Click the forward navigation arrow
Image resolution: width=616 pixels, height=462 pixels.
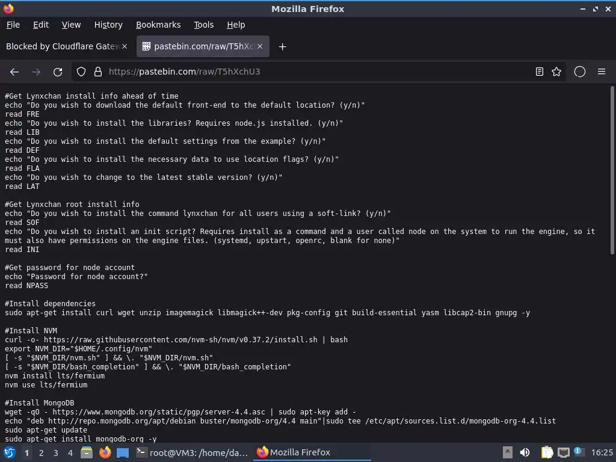[36, 72]
